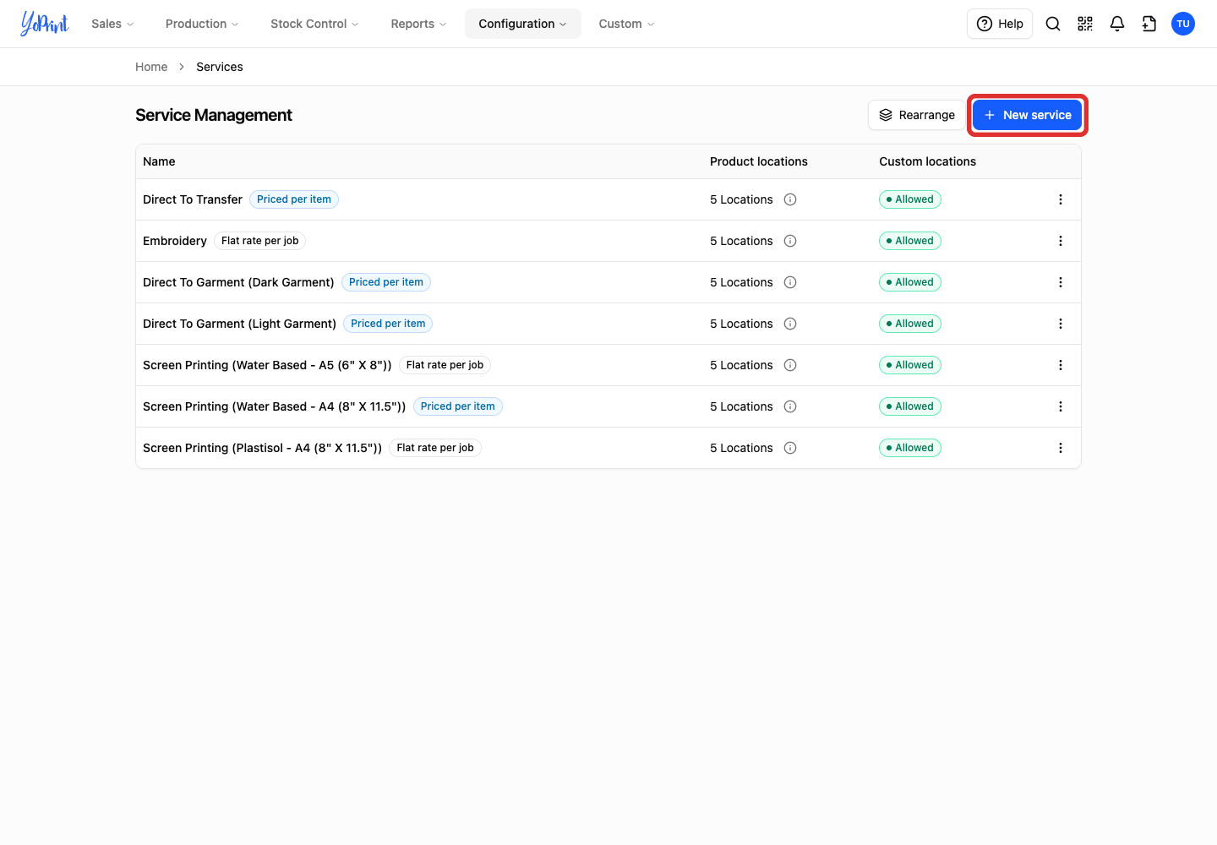
Task: Open the Help button
Action: [x=1000, y=24]
